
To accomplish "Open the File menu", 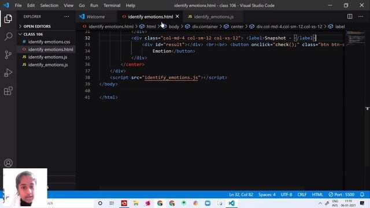I will [x=18, y=5].
